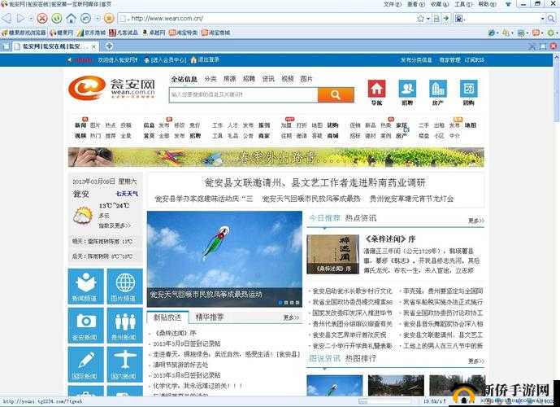The width and height of the screenshot is (560, 407).
Task: Select the 招聘 search category above search box
Action: (x=249, y=79)
